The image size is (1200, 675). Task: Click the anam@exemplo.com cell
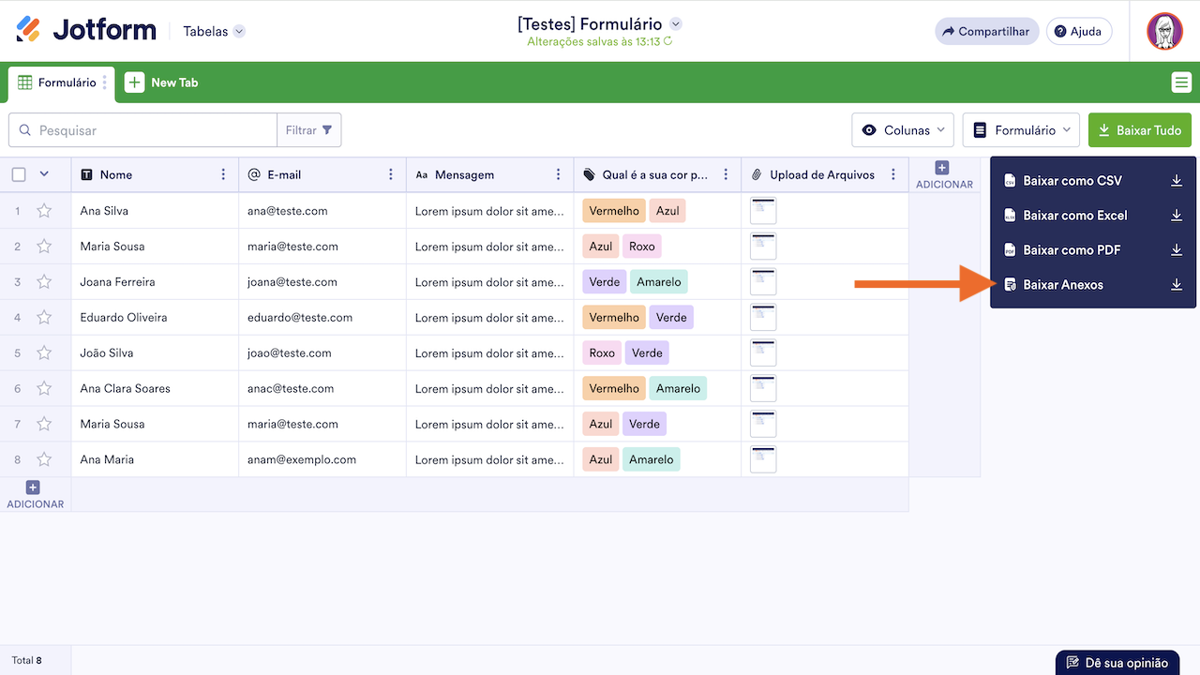pyautogui.click(x=322, y=459)
